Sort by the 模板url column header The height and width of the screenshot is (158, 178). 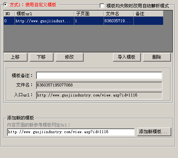(x=44, y=14)
